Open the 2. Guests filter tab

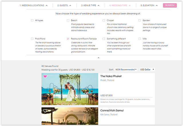point(64,5)
